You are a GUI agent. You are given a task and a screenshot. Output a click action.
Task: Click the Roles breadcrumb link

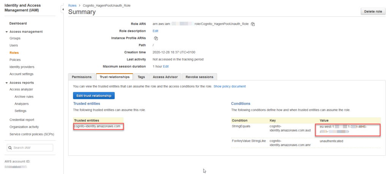tap(72, 5)
